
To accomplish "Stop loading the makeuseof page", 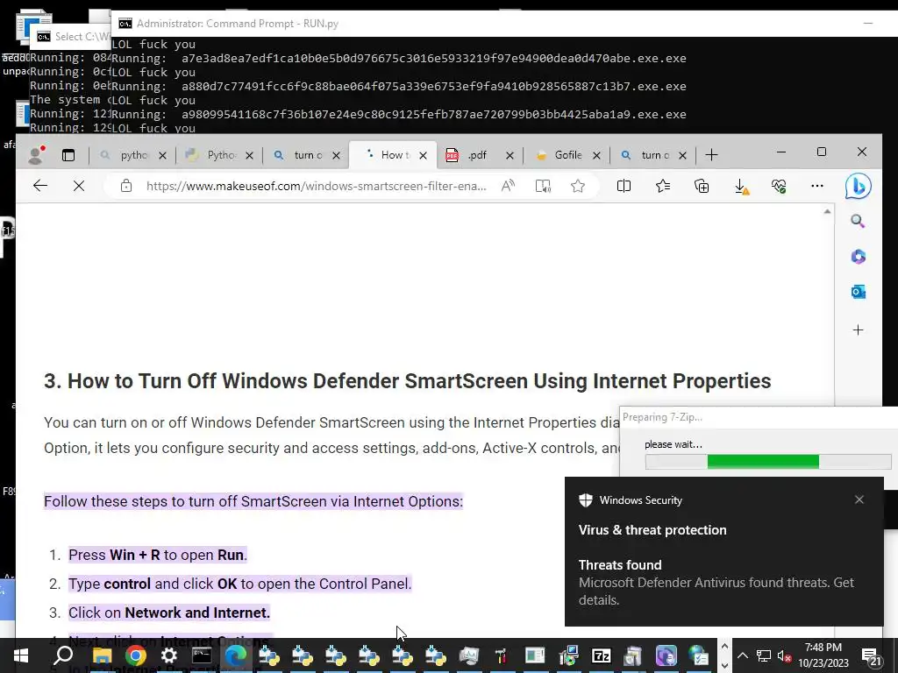I will [x=79, y=186].
